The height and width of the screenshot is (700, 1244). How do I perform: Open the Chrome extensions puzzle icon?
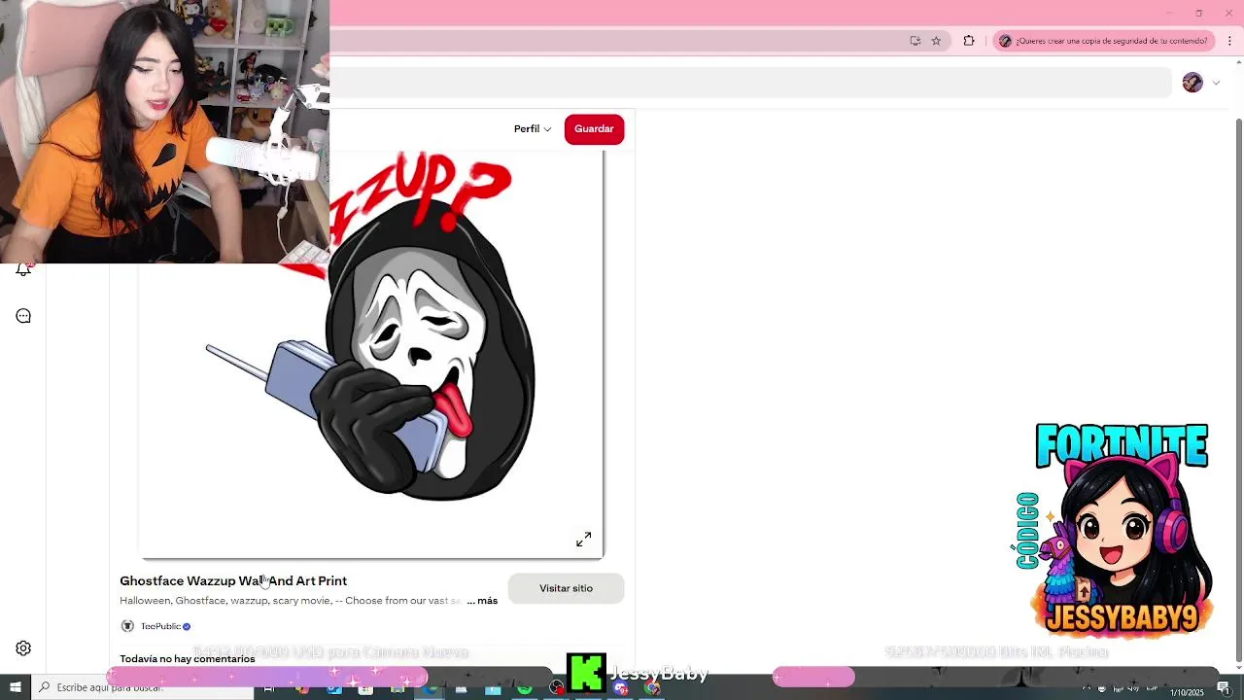click(969, 41)
